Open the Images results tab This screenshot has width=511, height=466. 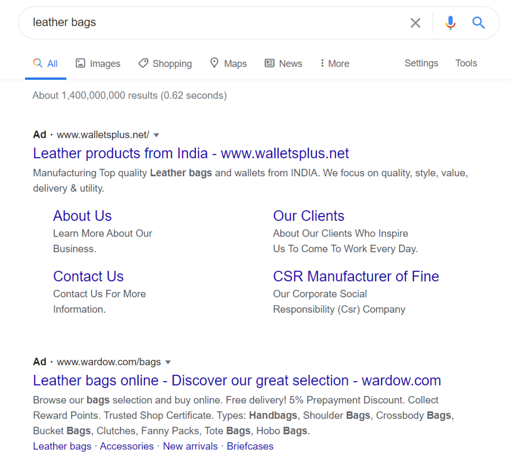click(x=98, y=64)
